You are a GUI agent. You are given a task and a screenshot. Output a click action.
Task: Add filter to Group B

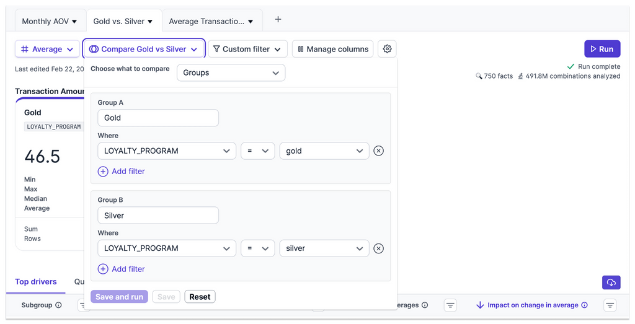(x=122, y=269)
